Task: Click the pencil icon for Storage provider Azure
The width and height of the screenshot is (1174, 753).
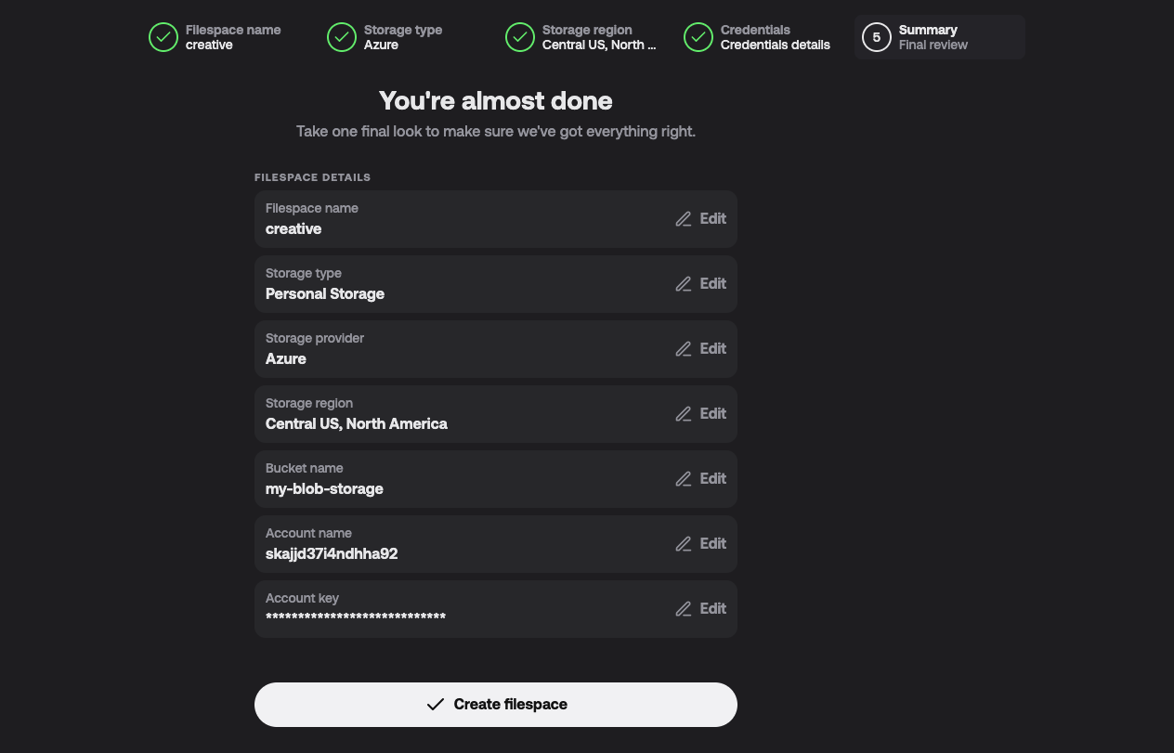Action: (684, 349)
